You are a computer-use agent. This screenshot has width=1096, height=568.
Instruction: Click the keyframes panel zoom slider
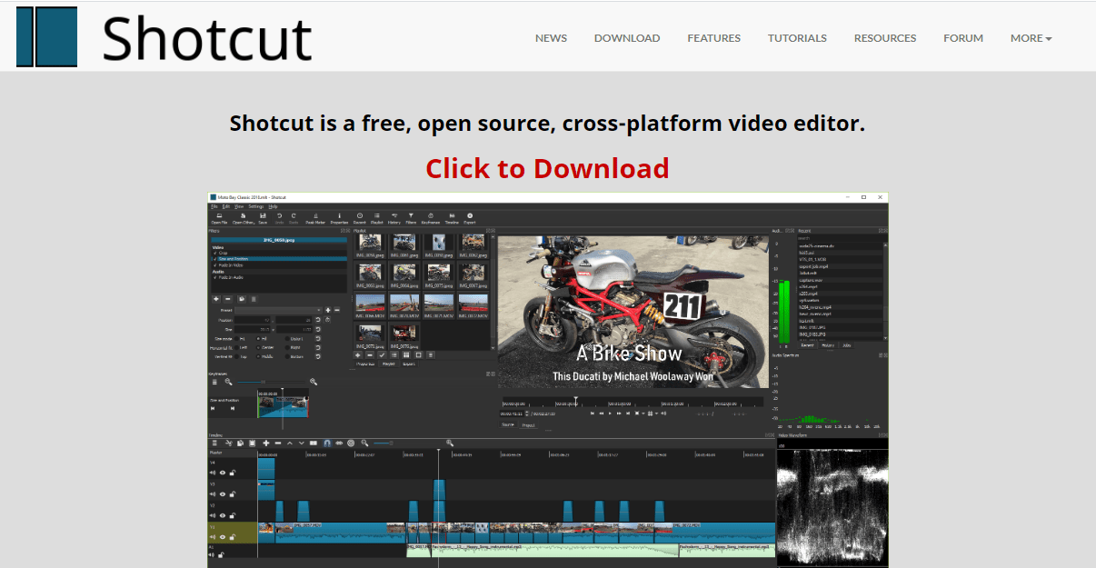pyautogui.click(x=270, y=382)
